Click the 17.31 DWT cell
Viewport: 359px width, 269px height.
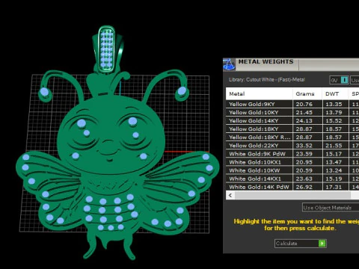335,187
